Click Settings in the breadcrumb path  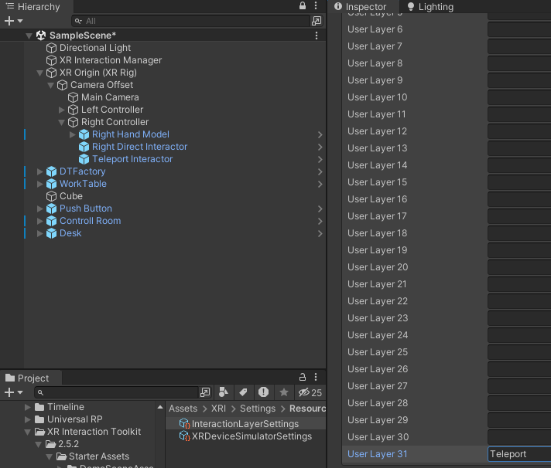(258, 409)
